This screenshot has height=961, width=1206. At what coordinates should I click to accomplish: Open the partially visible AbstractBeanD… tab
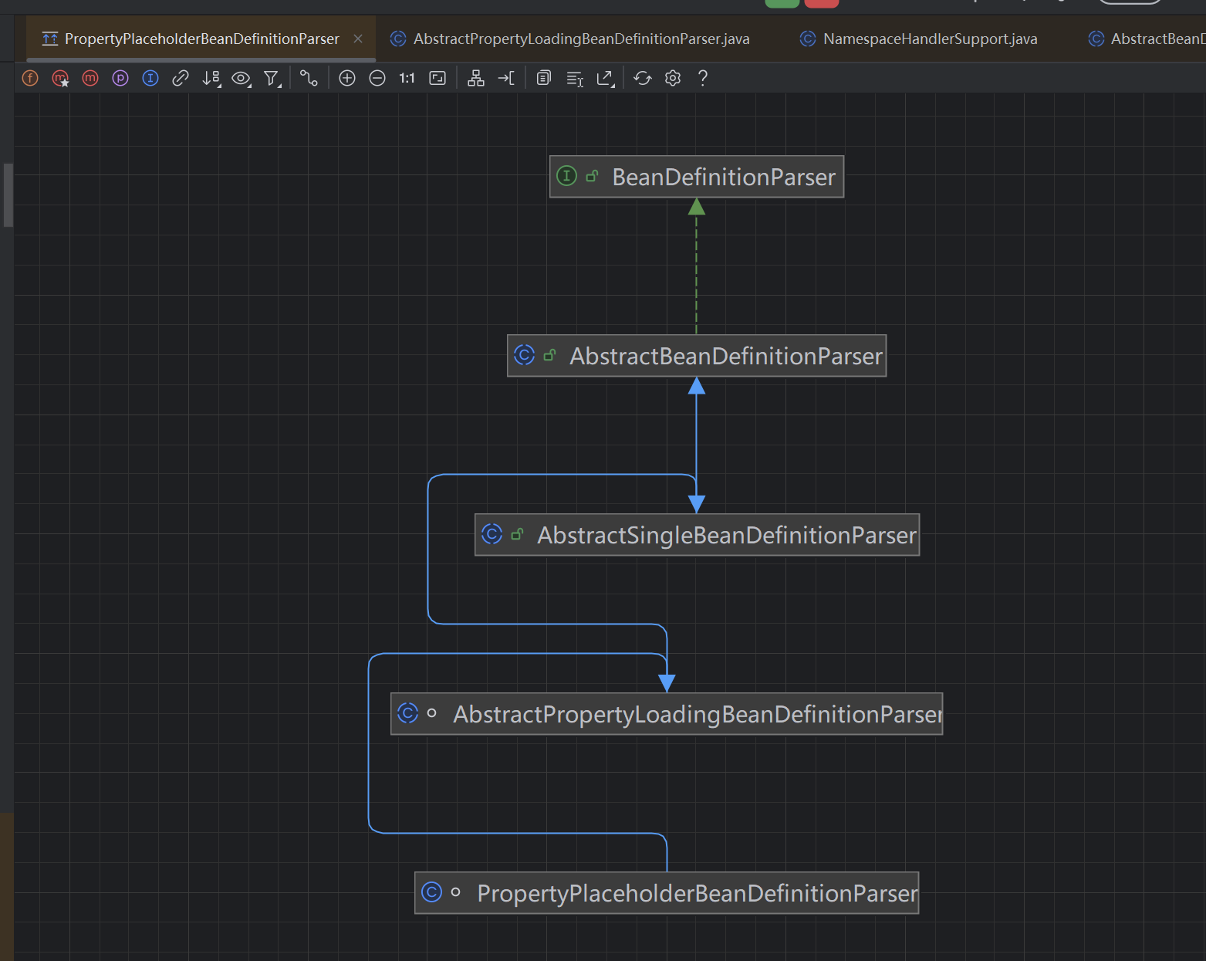pyautogui.click(x=1147, y=39)
